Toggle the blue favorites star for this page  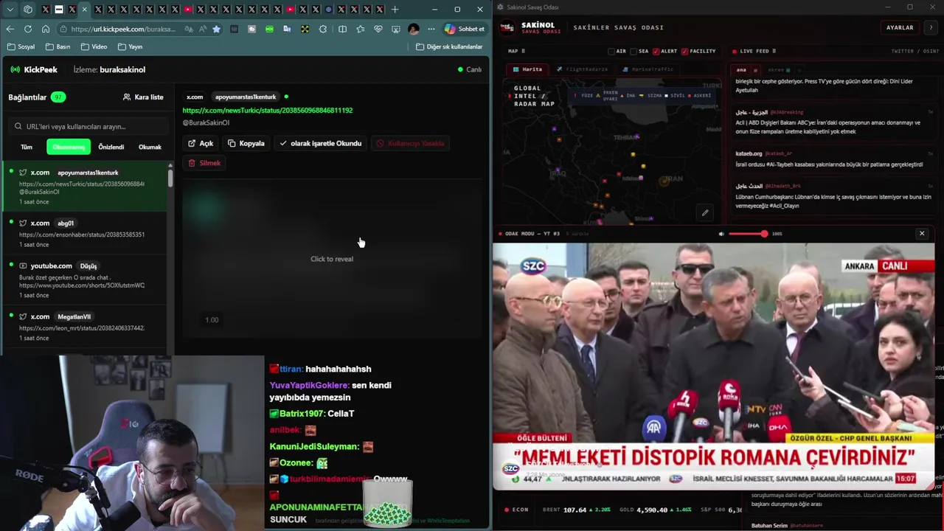[x=216, y=29]
